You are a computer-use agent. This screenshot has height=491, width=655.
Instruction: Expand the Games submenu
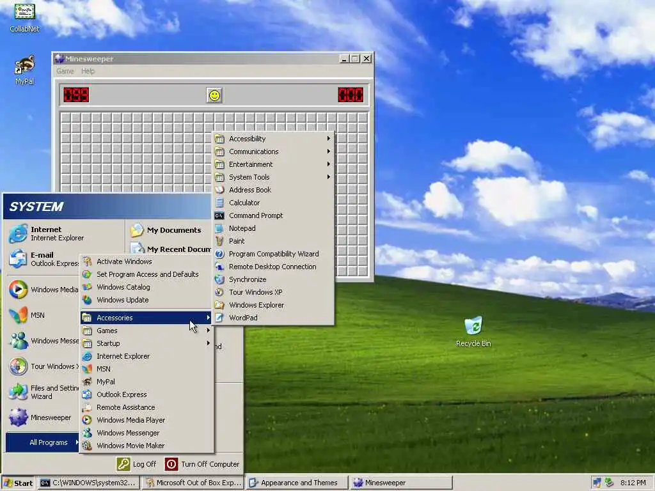click(x=146, y=331)
